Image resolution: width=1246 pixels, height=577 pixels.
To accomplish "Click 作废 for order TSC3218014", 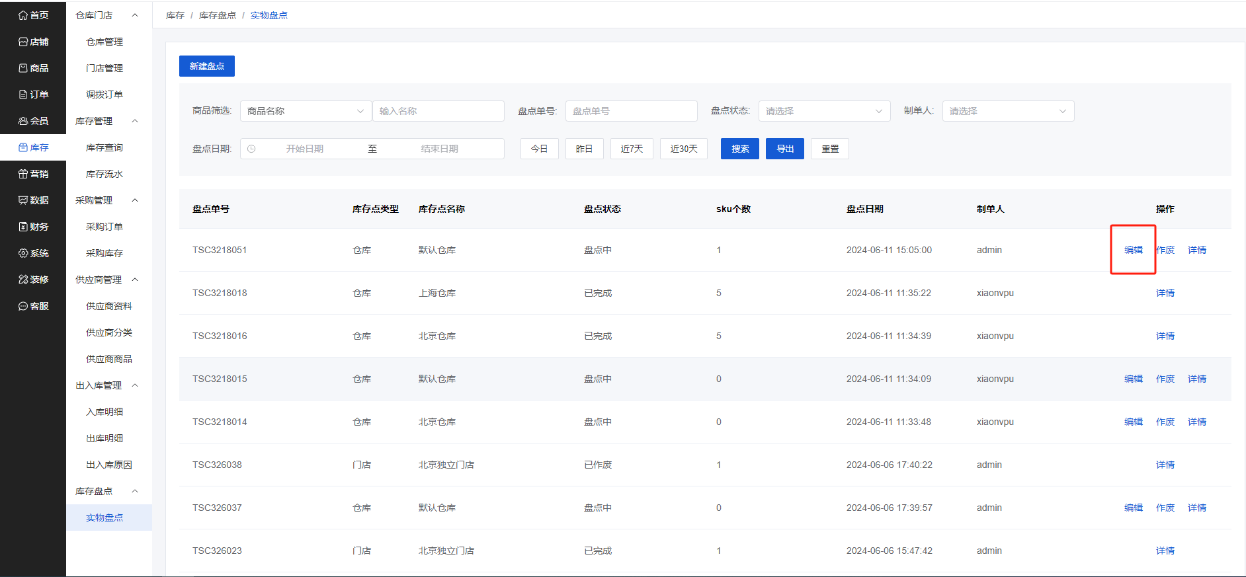I will tap(1165, 422).
